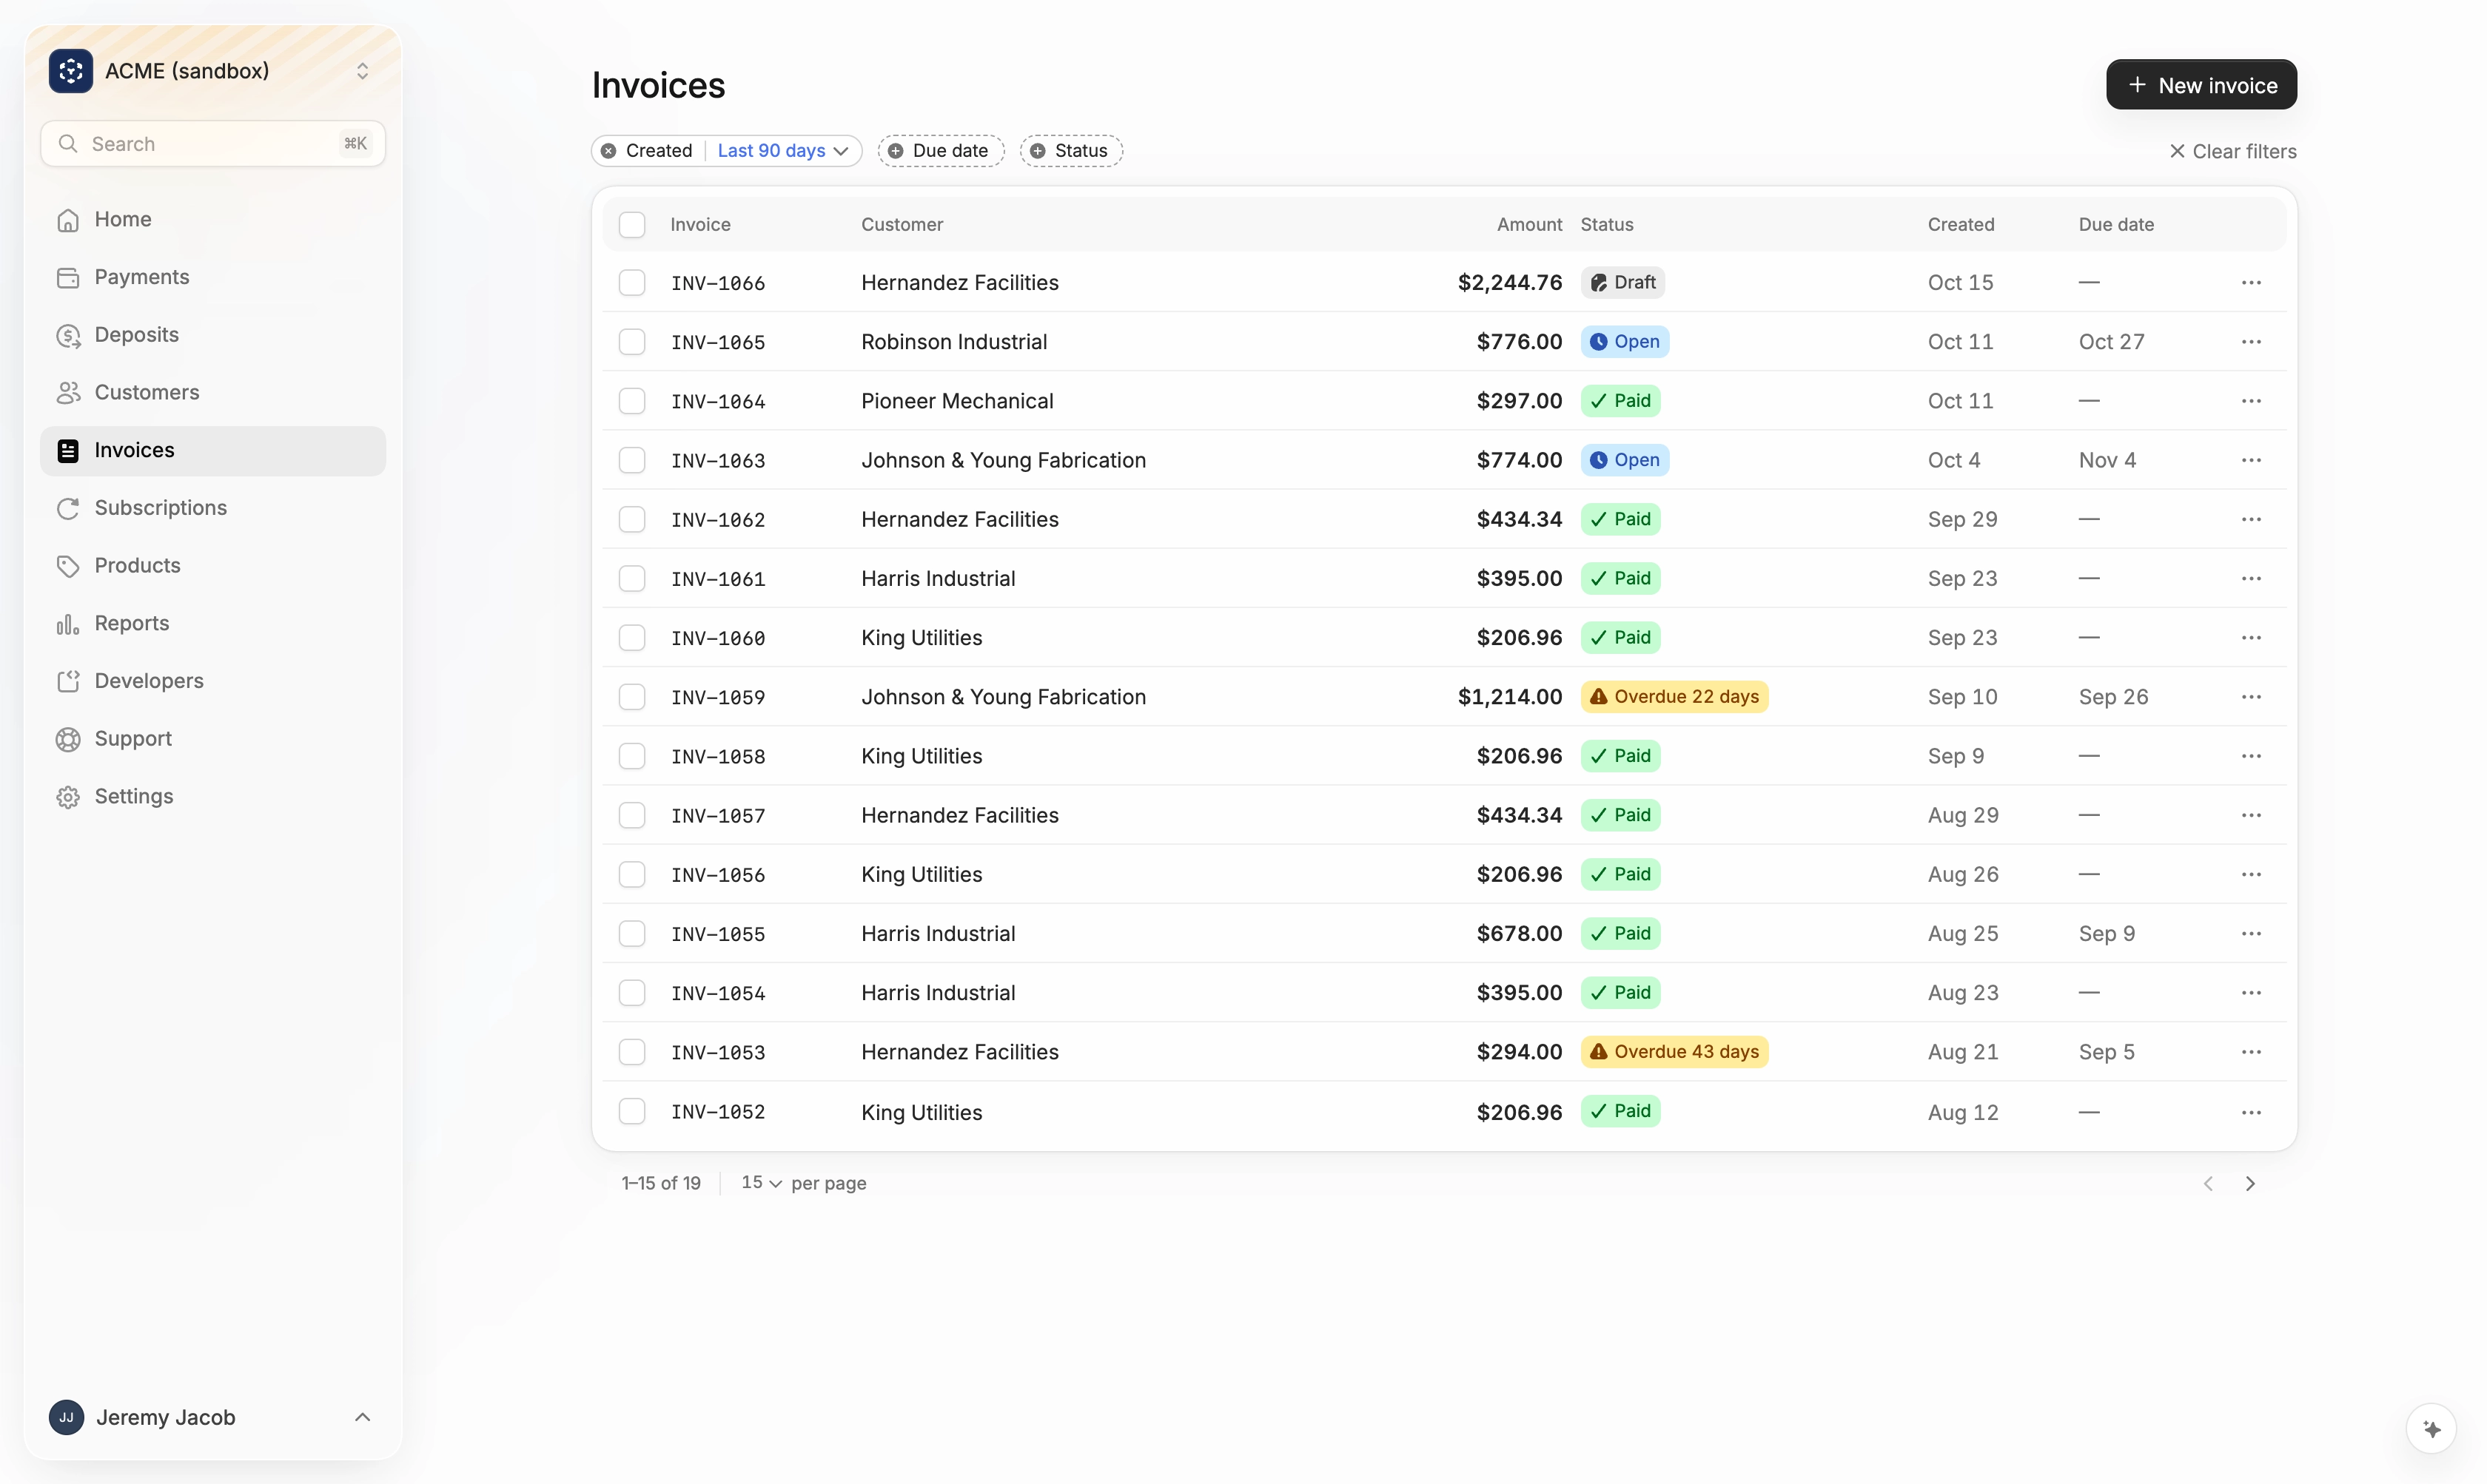Open the more-actions menu for INV-1056
The height and width of the screenshot is (1484, 2487).
tap(2251, 874)
